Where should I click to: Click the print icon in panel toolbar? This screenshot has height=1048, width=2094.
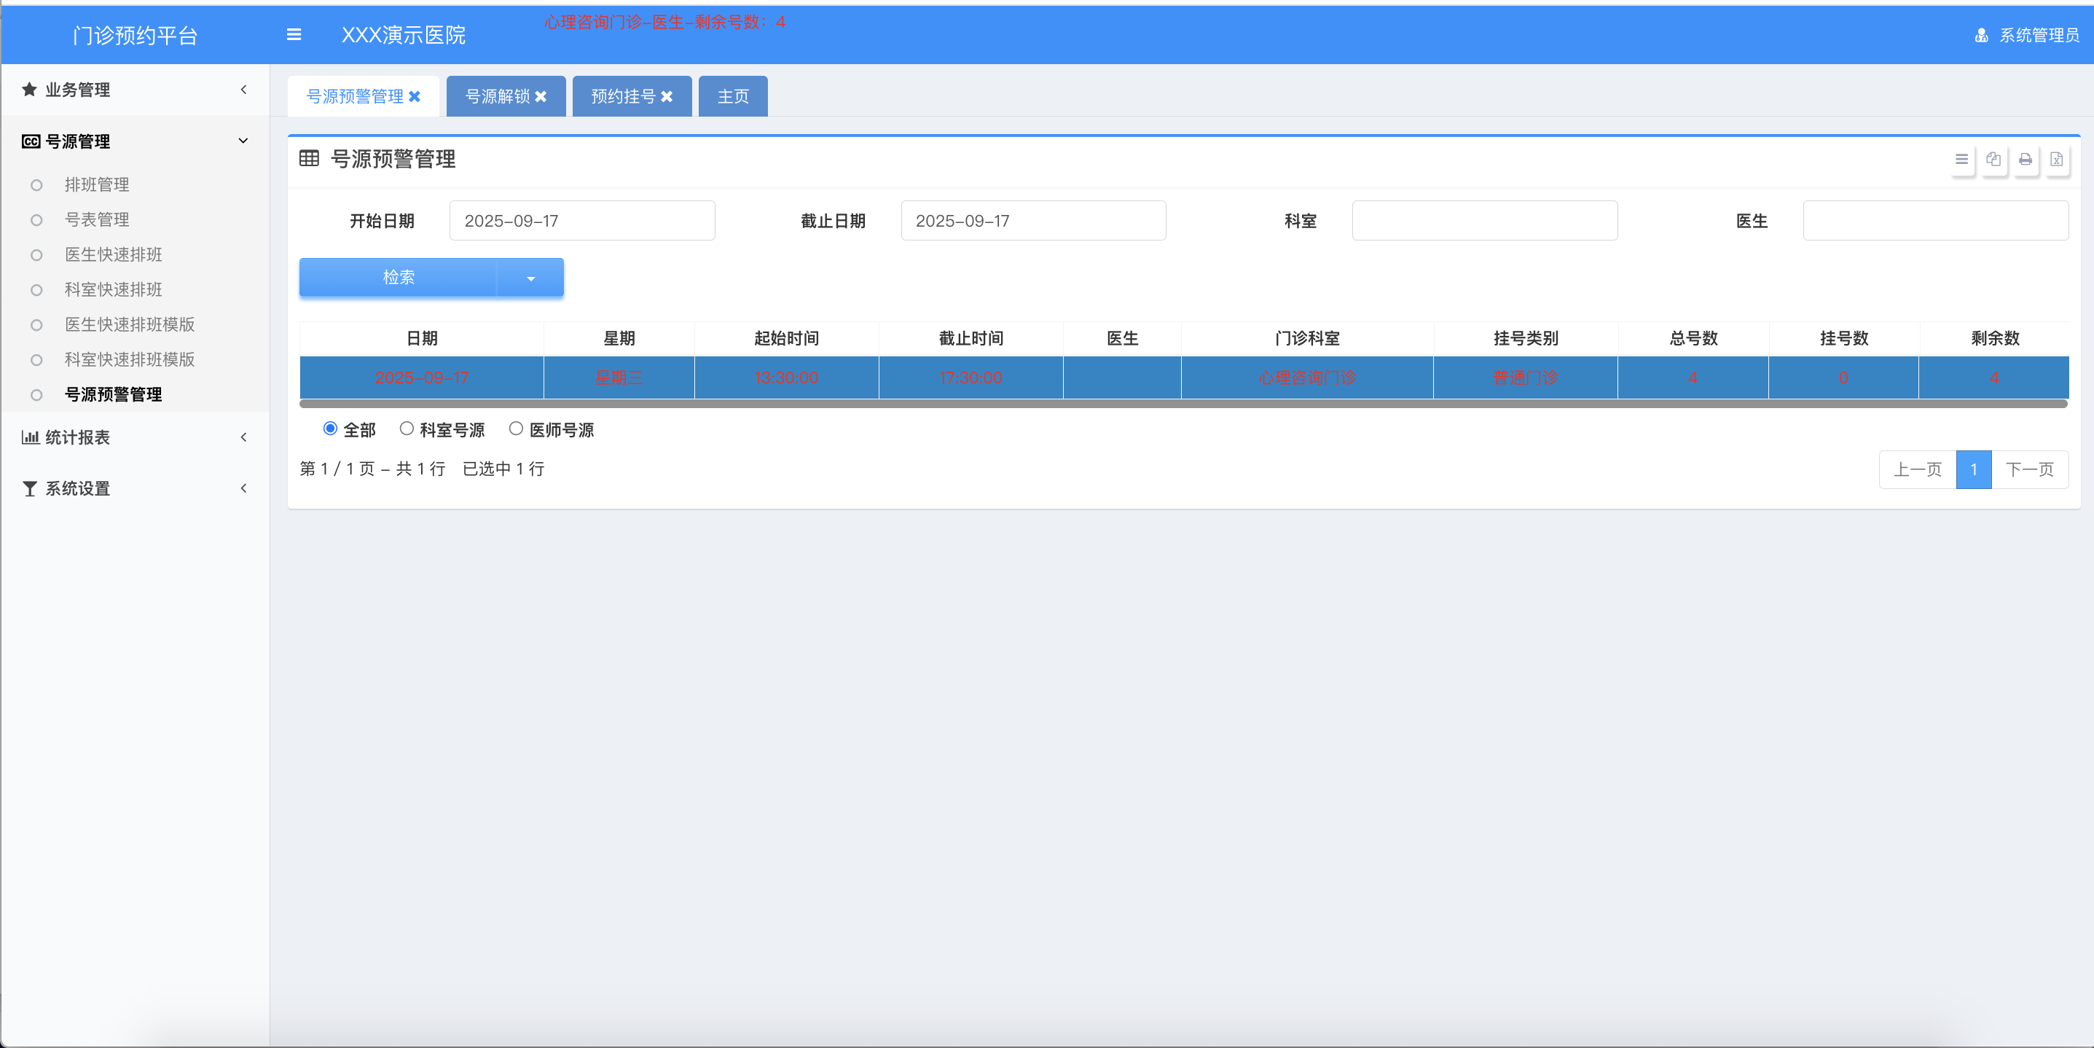(x=2025, y=160)
